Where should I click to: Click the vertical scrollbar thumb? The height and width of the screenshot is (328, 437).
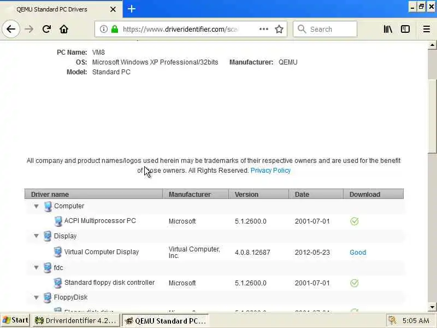click(432, 116)
